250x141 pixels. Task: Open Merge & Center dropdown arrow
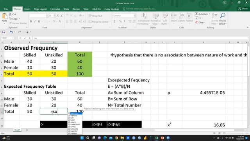point(110,22)
